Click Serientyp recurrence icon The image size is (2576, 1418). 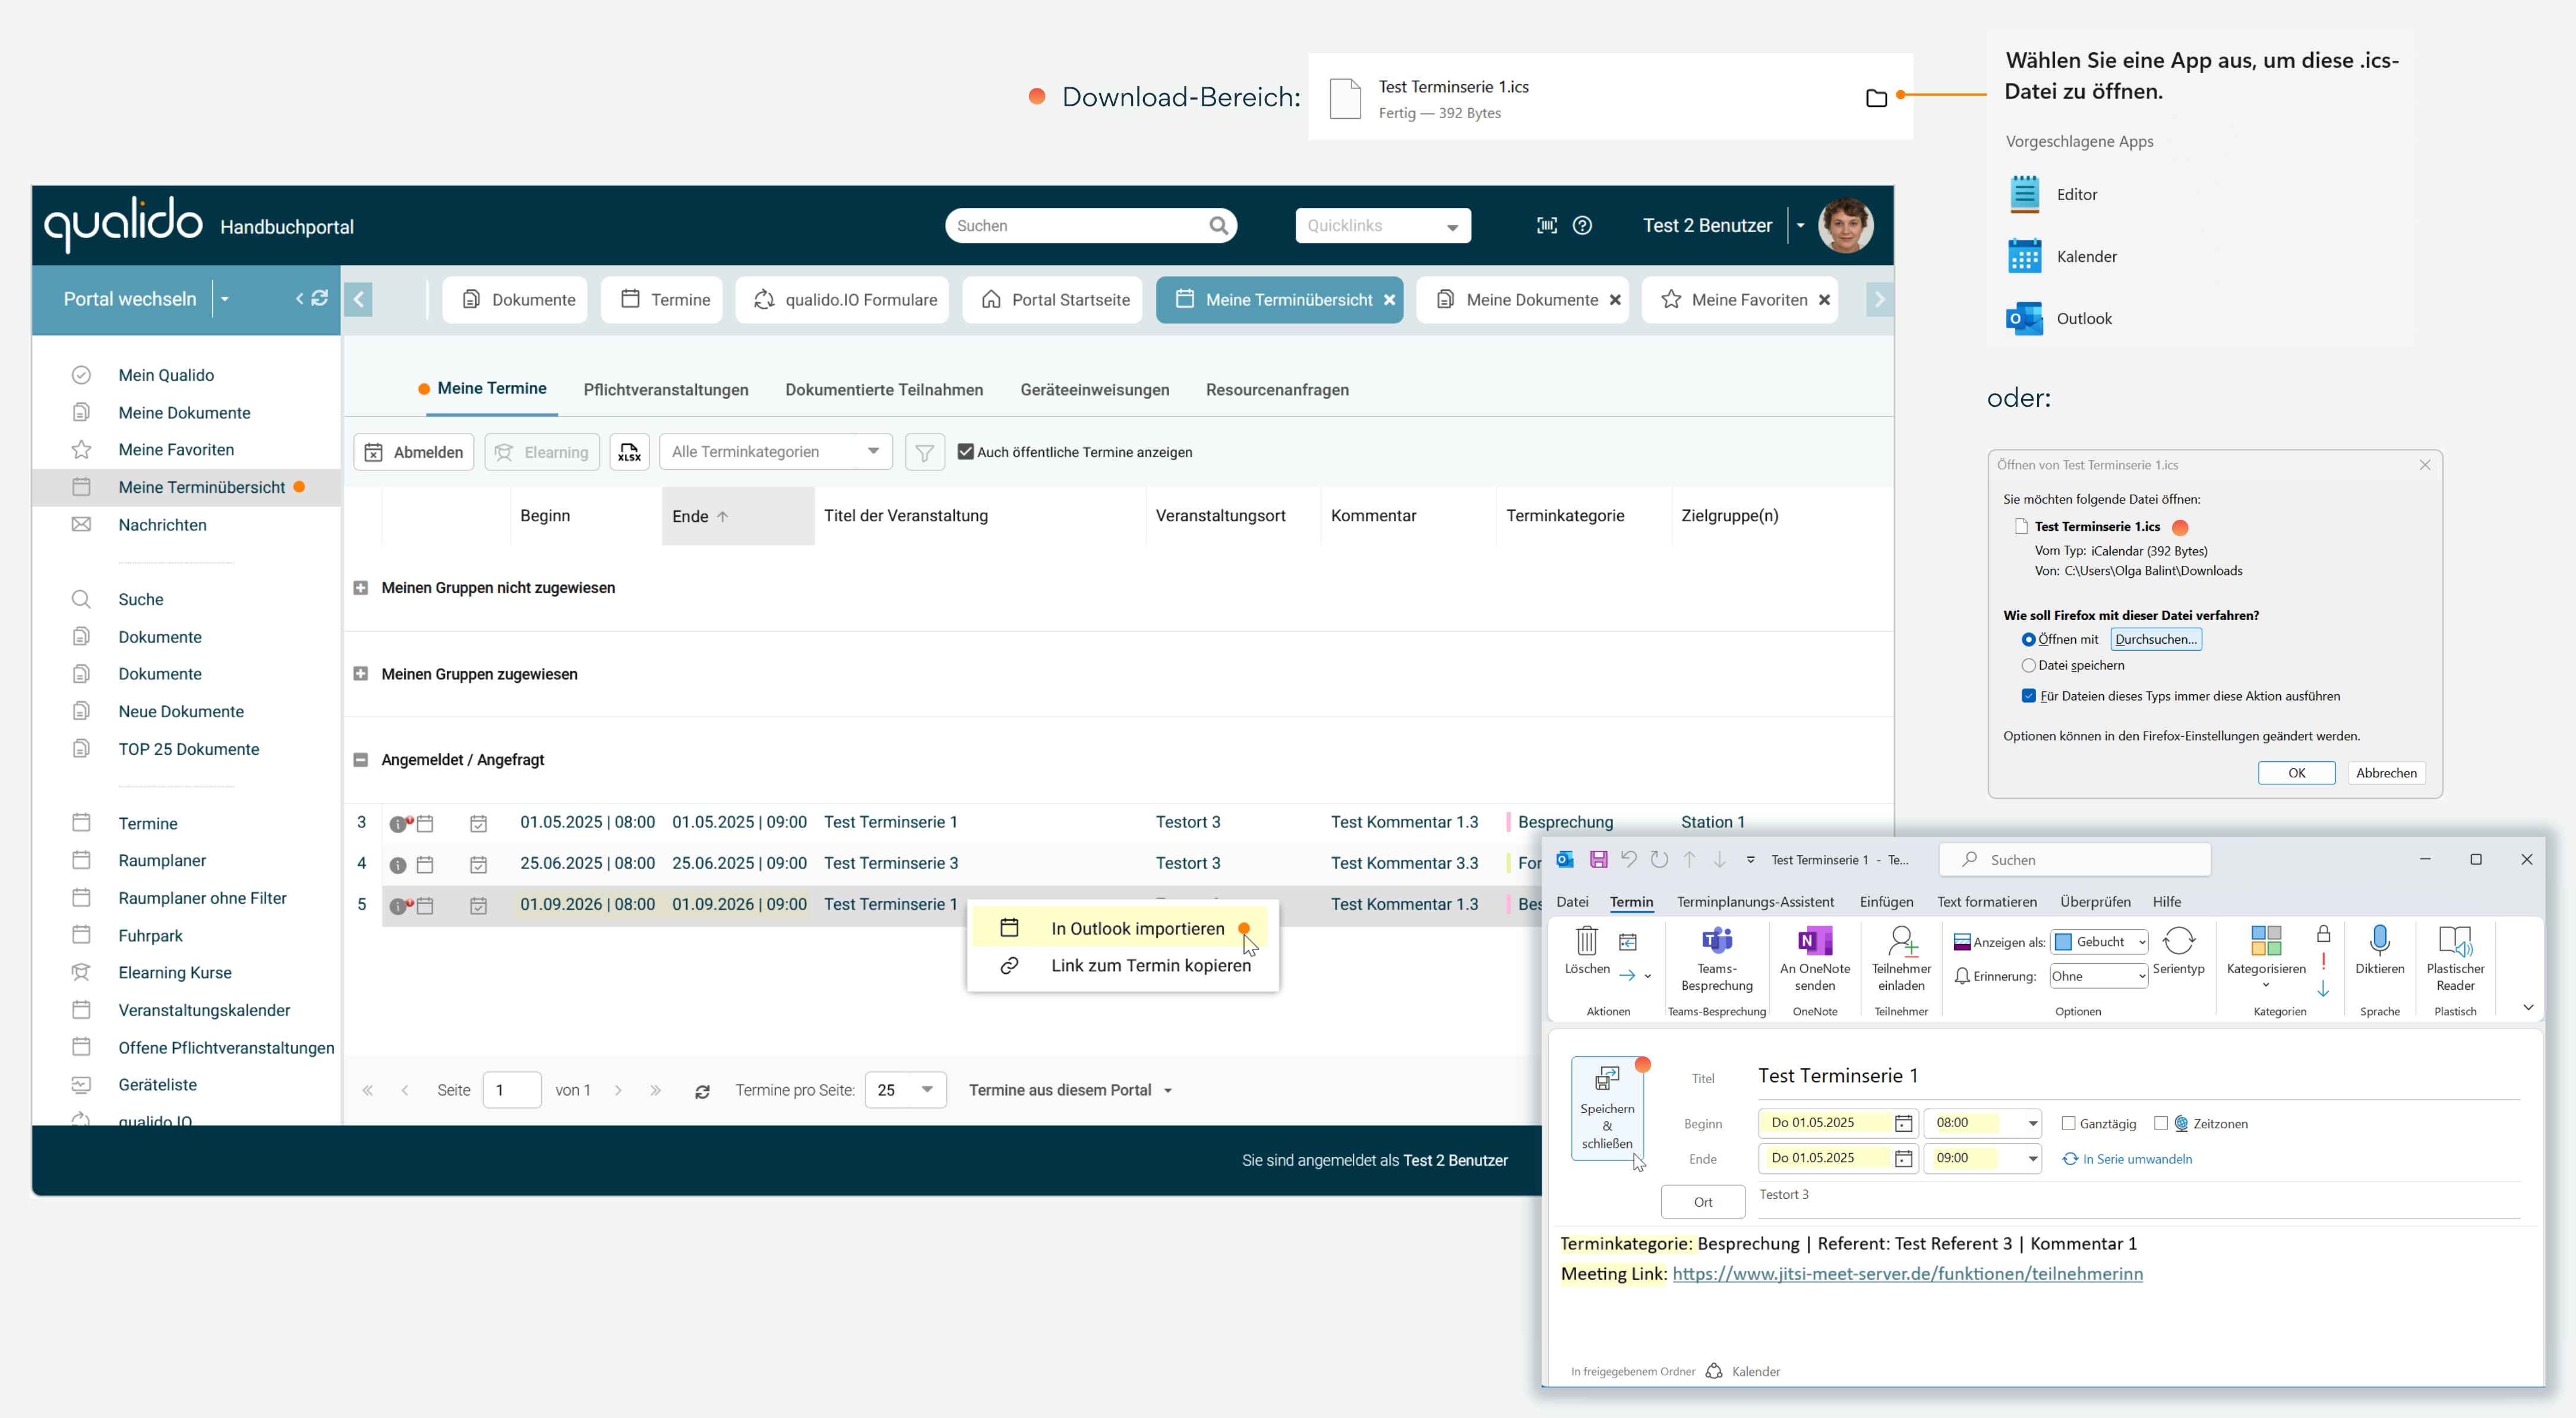[2178, 941]
